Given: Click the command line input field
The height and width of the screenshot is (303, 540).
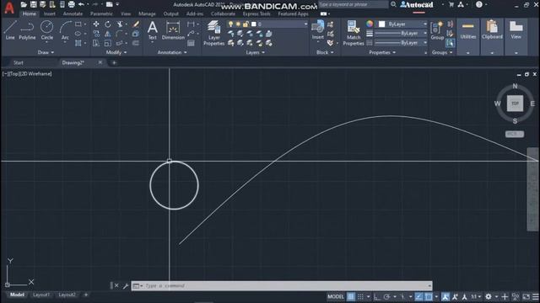Looking at the screenshot, I should (x=282, y=286).
